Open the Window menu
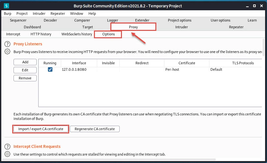The height and width of the screenshot is (163, 267). tap(77, 14)
